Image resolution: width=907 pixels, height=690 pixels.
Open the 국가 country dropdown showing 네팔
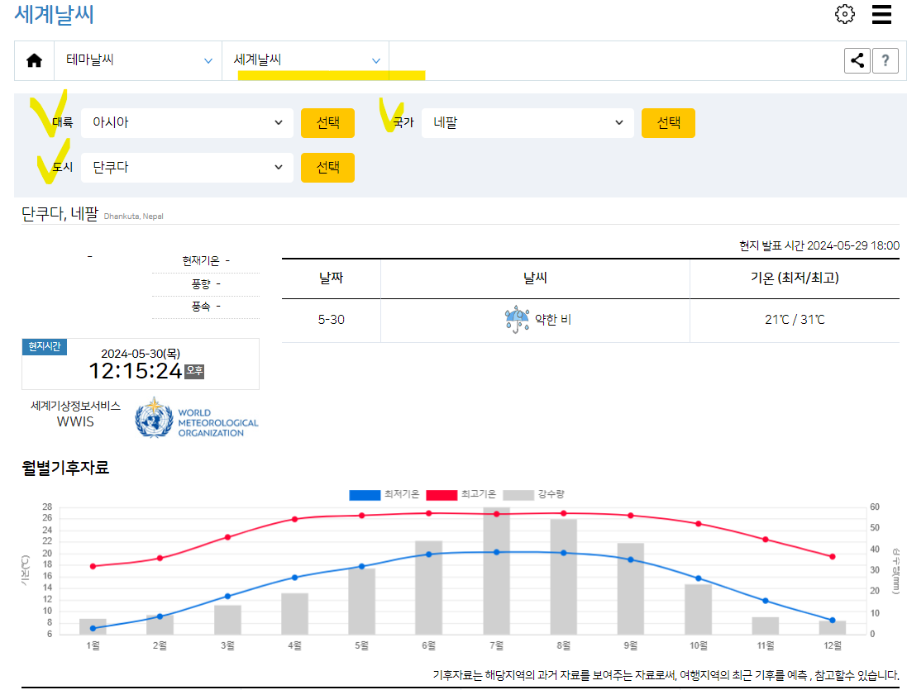(x=527, y=122)
